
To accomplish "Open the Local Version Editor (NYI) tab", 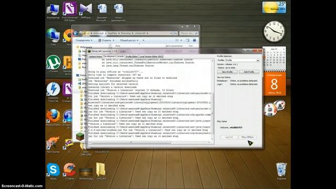I will tap(151, 57).
